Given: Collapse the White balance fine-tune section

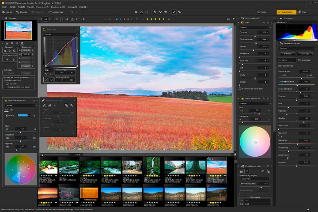Looking at the screenshot, I should click(238, 98).
